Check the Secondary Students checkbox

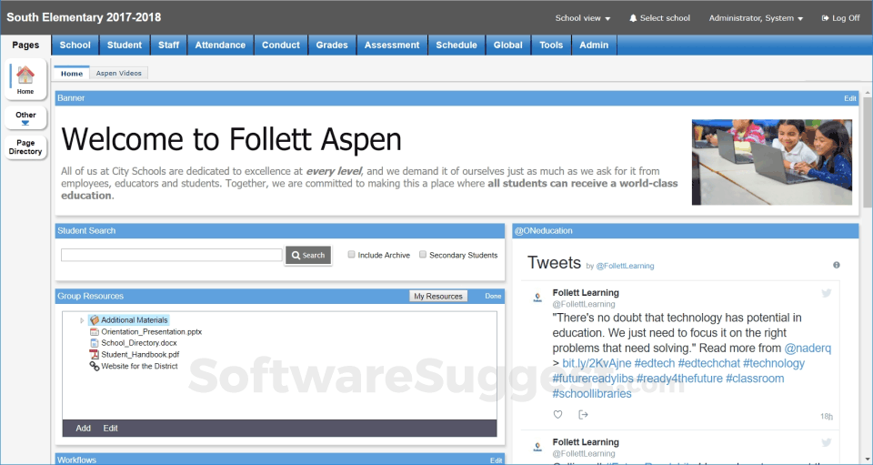[x=423, y=256]
